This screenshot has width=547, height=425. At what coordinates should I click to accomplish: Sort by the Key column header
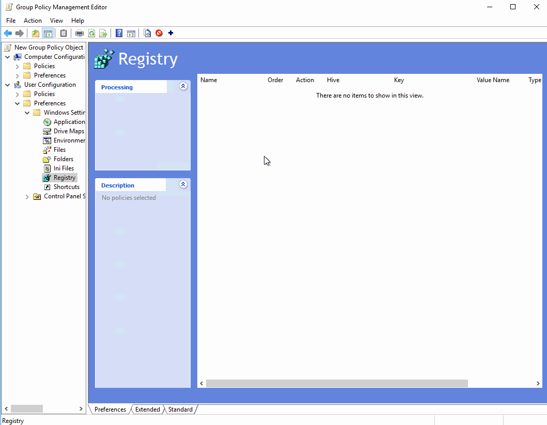(399, 80)
